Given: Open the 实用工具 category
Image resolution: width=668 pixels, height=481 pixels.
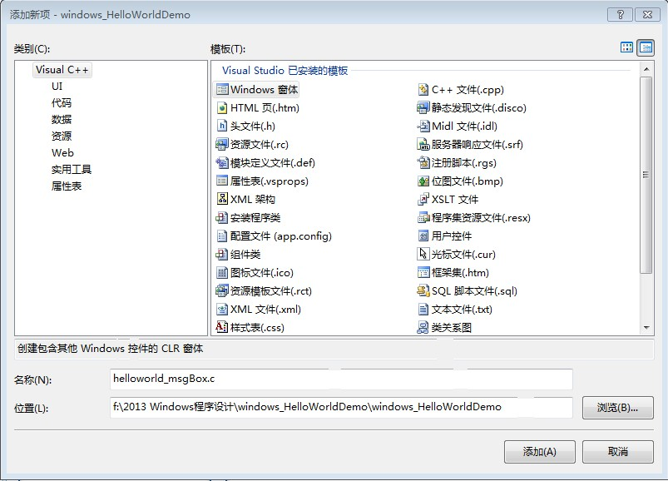Looking at the screenshot, I should click(72, 170).
